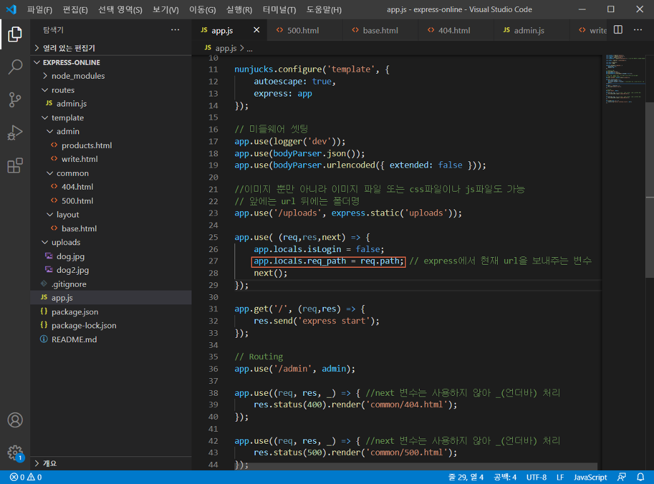The image size is (654, 484).
Task: Expand the node_modules folder
Action: (x=77, y=76)
